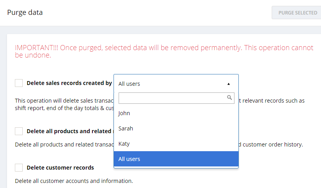This screenshot has width=321, height=188.
Task: Click the customer order history description text
Action: [x=271, y=145]
